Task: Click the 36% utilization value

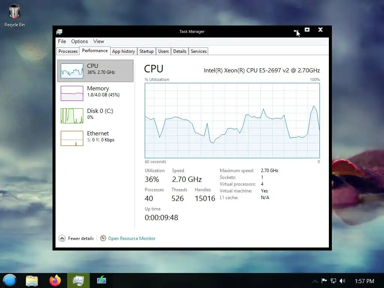Action: pyautogui.click(x=152, y=180)
